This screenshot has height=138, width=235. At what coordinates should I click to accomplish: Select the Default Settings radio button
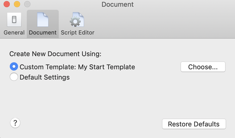coord(14,77)
